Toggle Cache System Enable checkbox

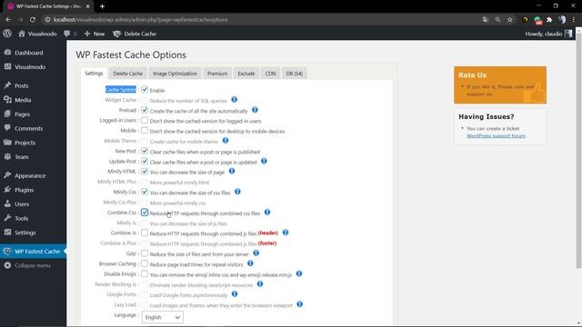click(x=145, y=90)
